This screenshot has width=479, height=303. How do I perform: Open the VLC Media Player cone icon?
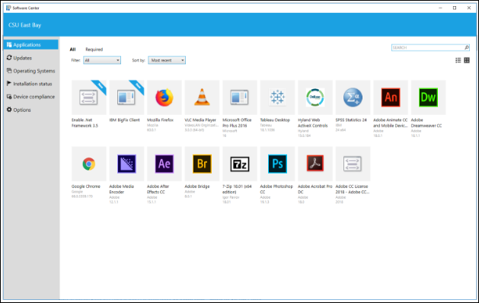(x=202, y=97)
